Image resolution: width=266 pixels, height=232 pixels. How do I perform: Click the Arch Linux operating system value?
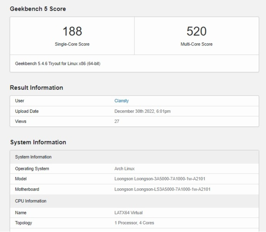tap(125, 169)
